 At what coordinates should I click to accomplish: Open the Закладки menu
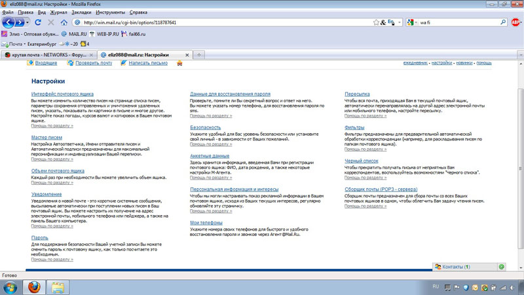[81, 12]
